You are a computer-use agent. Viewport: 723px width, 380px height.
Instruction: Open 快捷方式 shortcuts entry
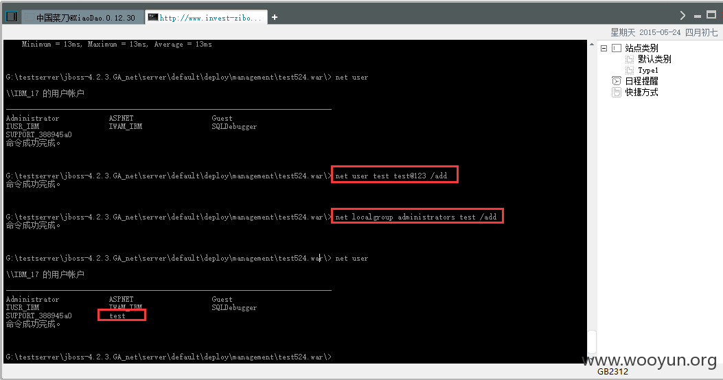pos(641,92)
